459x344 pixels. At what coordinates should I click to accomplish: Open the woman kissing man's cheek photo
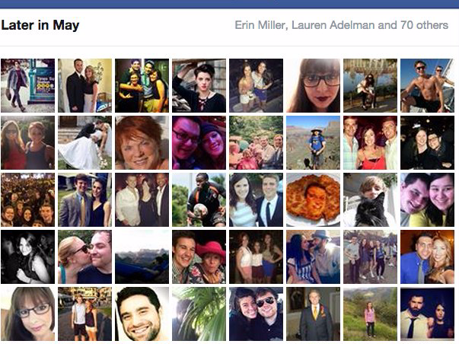pos(85,256)
